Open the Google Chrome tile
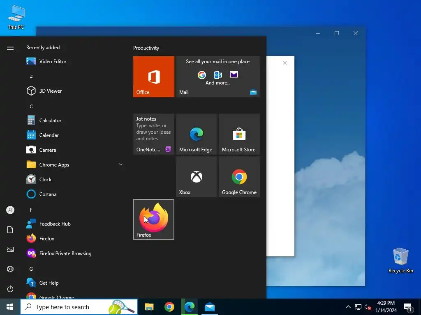421x315 pixels. [239, 177]
